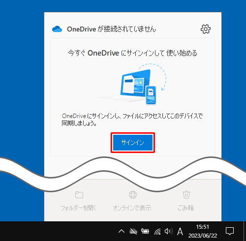Click the OneDrive cloud logo in header
The height and width of the screenshot is (241, 246).
(57, 29)
